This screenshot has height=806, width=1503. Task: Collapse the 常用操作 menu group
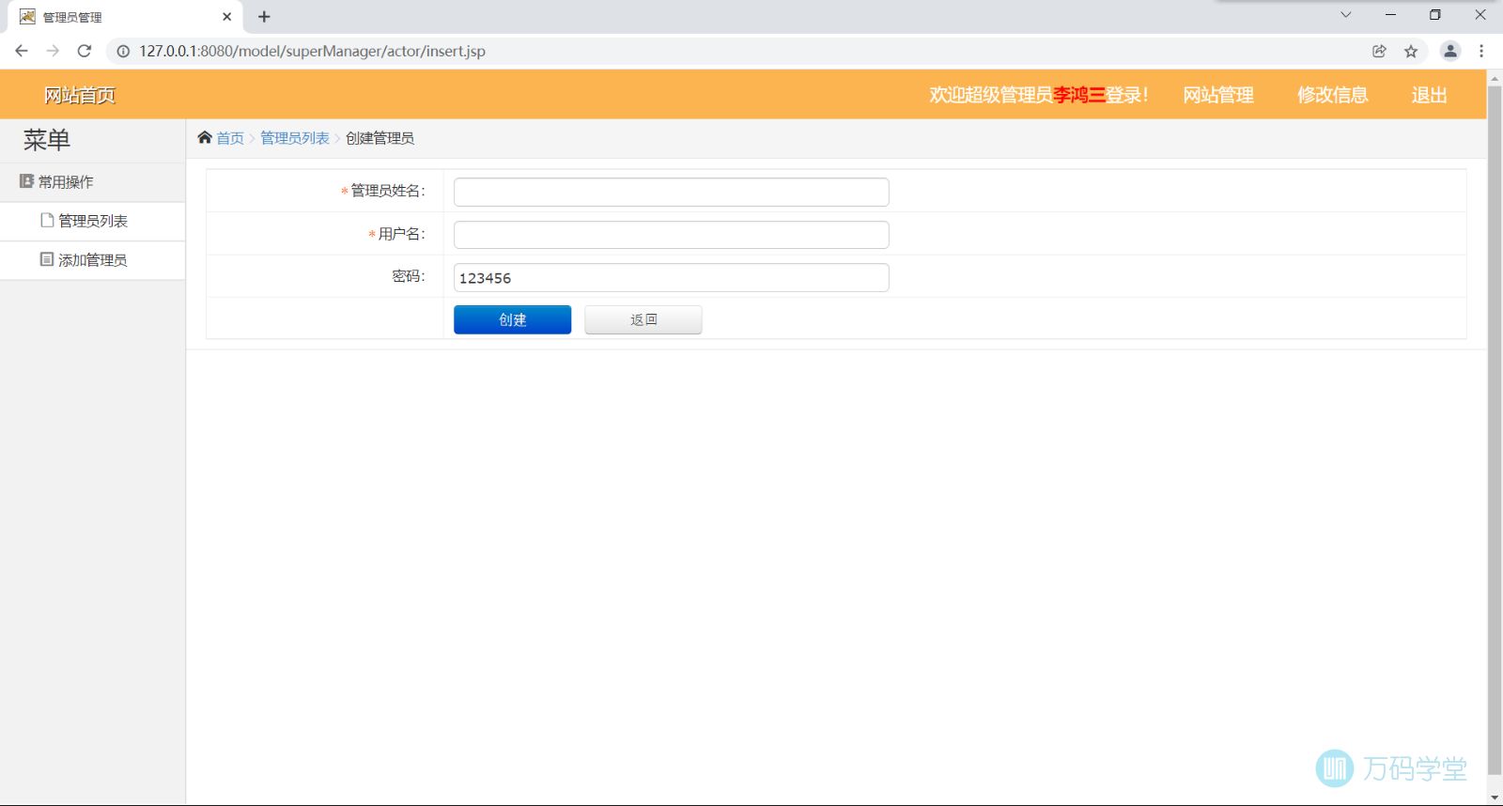coord(93,182)
